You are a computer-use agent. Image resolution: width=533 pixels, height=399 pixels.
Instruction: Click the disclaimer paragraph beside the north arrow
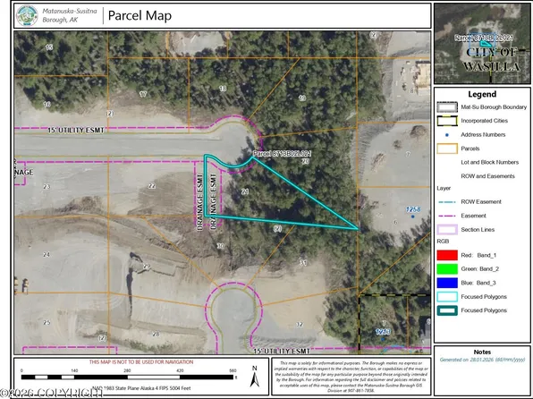click(x=351, y=377)
